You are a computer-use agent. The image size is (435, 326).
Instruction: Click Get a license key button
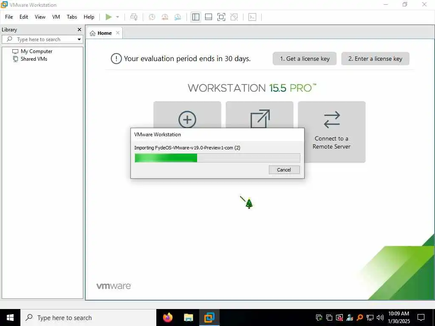coord(305,59)
